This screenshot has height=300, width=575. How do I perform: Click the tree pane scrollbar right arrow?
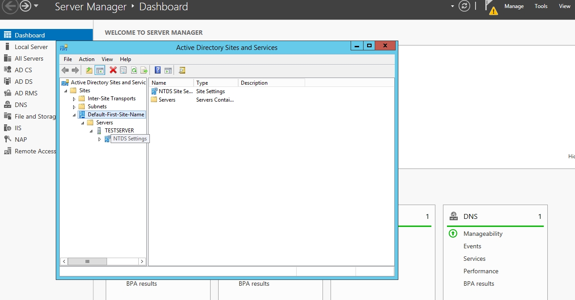point(142,262)
